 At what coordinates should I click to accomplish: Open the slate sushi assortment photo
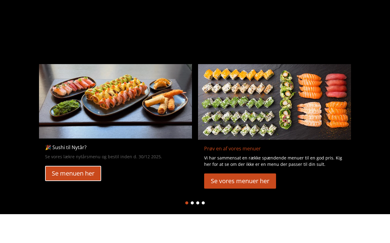click(275, 102)
